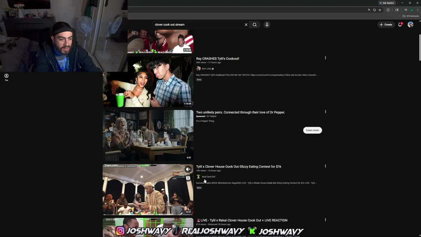Image resolution: width=421 pixels, height=237 pixels.
Task: Open options menu for Glizzy Eating Contest video
Action: tap(325, 166)
